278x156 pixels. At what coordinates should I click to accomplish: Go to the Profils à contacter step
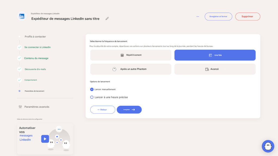pos(35,37)
